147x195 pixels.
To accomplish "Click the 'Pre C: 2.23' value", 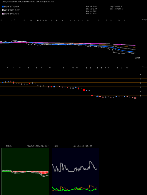I will 91,14.
